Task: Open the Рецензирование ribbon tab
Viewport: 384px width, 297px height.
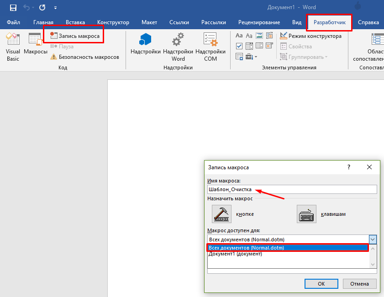Action: pos(259,22)
